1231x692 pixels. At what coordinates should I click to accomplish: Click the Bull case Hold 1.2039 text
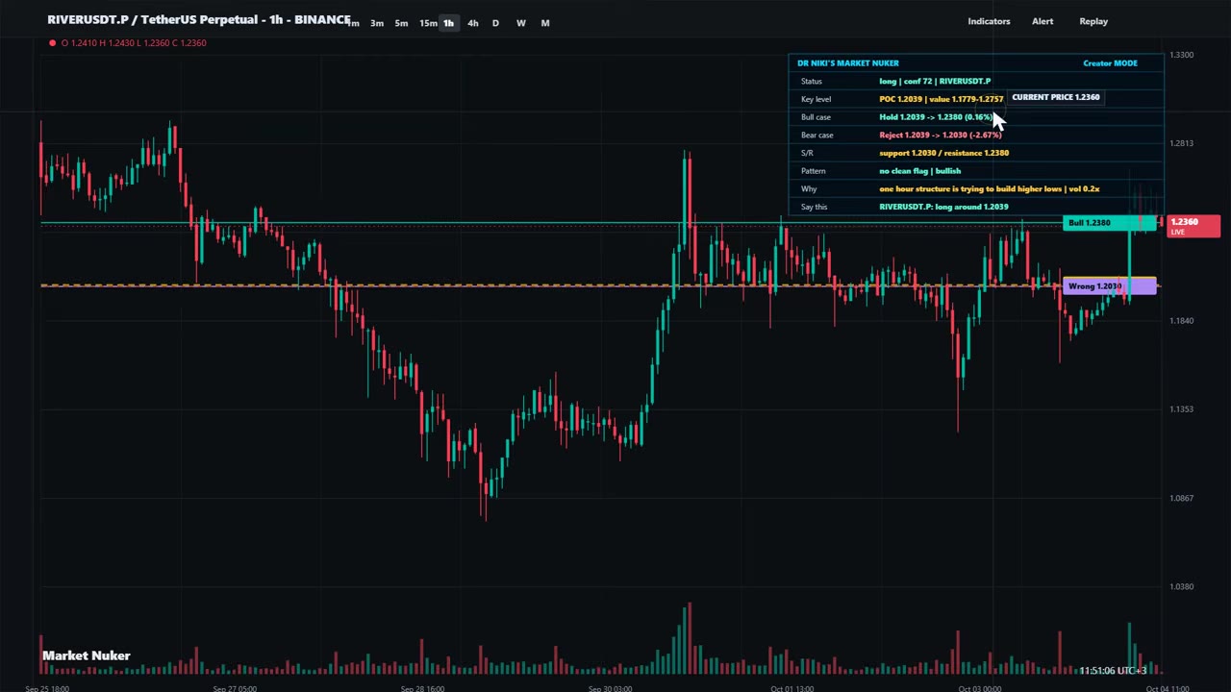coord(936,117)
